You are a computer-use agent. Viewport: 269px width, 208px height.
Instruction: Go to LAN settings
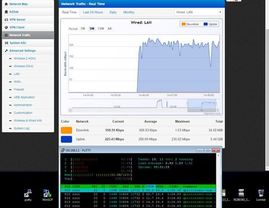[x=17, y=74]
